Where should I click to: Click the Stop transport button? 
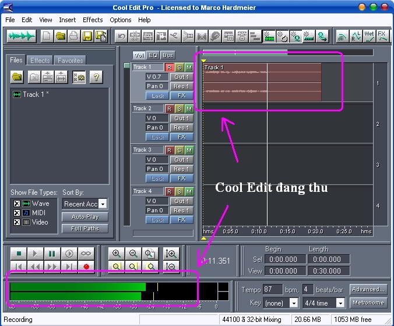[x=19, y=253]
